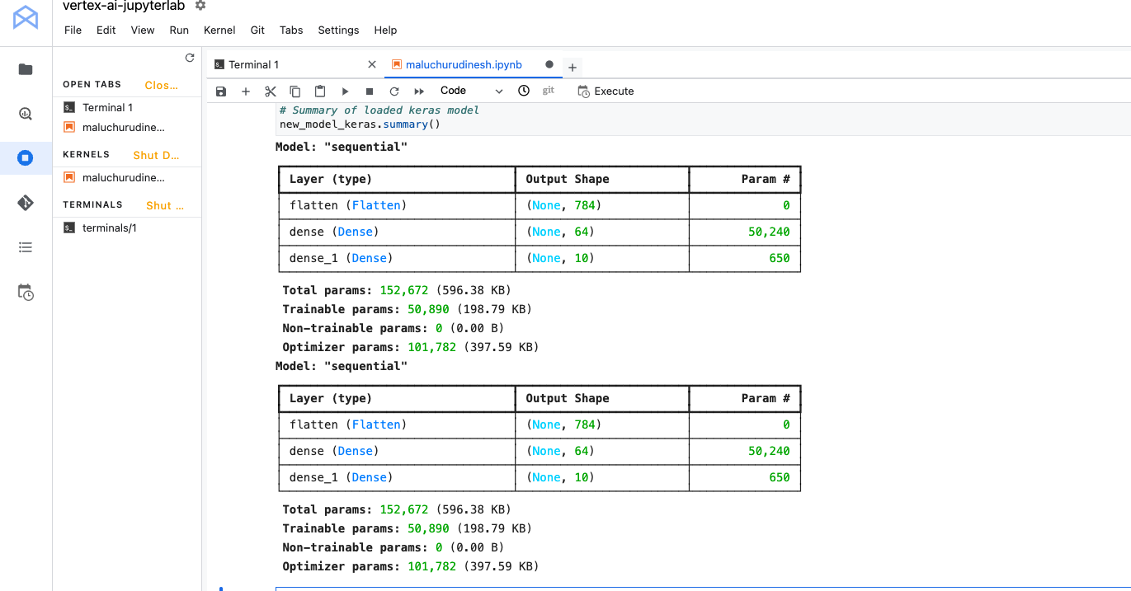Click the vertex-ai-jupyterlab title text

click(124, 6)
